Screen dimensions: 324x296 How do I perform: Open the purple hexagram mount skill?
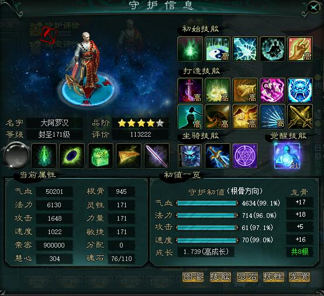[x=245, y=156]
